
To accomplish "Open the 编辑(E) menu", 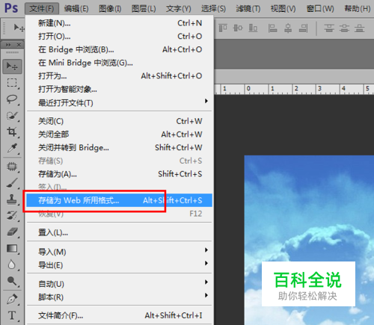I will point(76,9).
